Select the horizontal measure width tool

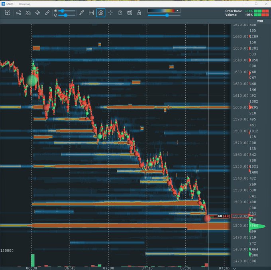coord(91,13)
